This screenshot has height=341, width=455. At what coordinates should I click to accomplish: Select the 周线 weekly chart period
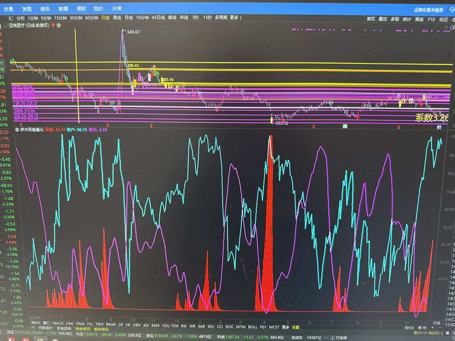point(117,18)
